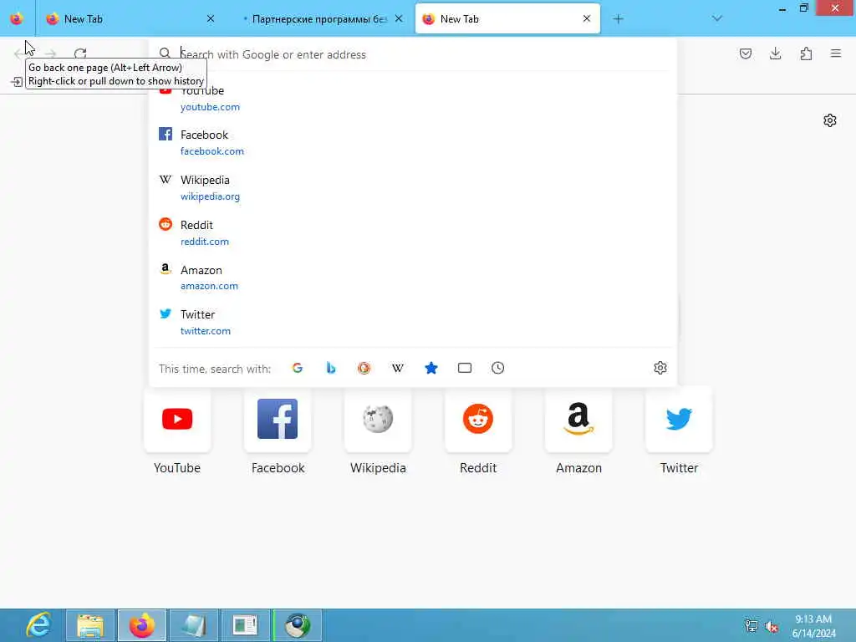Open the import bookmarks icon on toolbar
Image resolution: width=856 pixels, height=642 pixels.
click(x=17, y=82)
